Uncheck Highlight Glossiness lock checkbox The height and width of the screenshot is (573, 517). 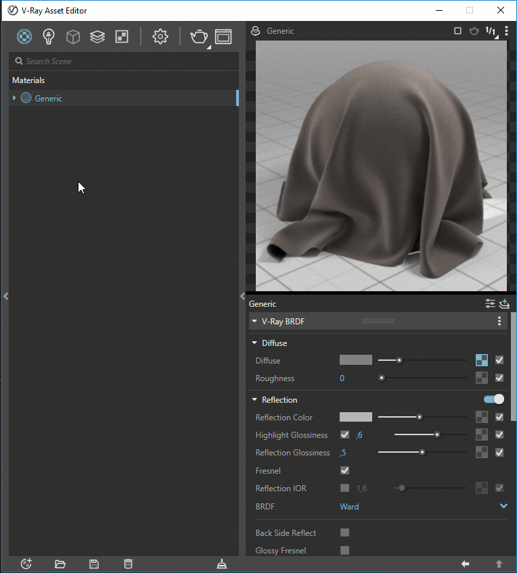tap(344, 434)
